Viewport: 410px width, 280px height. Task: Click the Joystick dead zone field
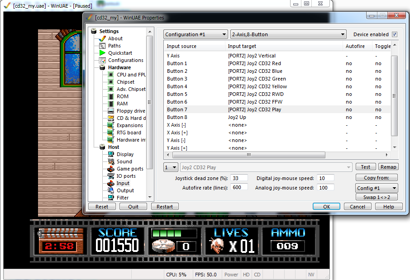coord(239,178)
